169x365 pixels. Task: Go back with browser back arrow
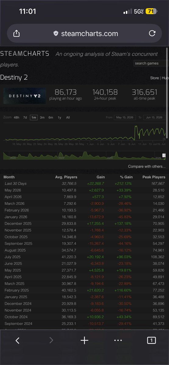pos(17,341)
